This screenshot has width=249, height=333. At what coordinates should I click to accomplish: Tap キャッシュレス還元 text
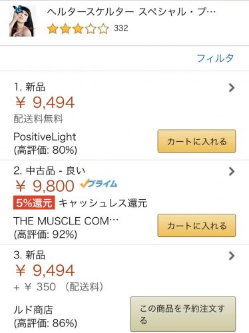103,203
